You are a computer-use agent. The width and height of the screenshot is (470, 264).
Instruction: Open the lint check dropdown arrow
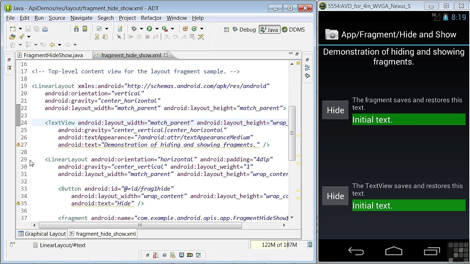106,29
